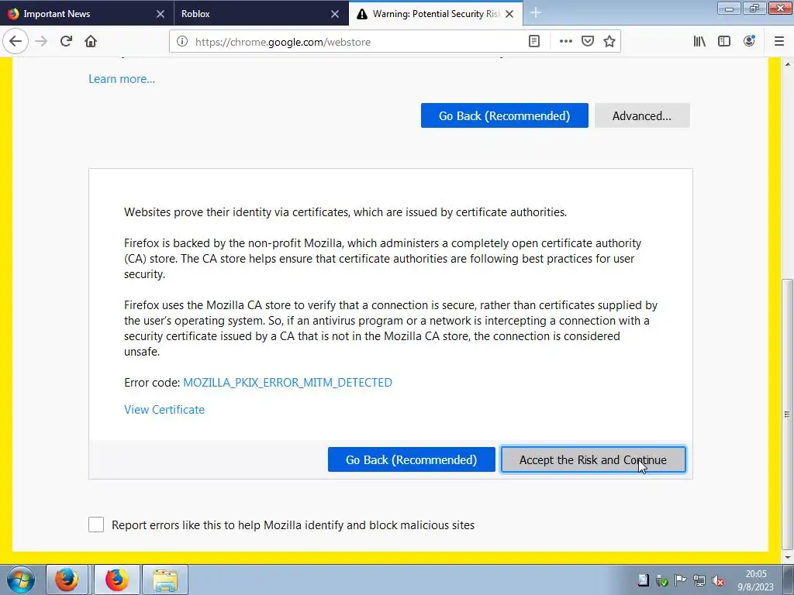Open the first Firefox taskbar icon
This screenshot has height=595, width=794.
[x=67, y=580]
